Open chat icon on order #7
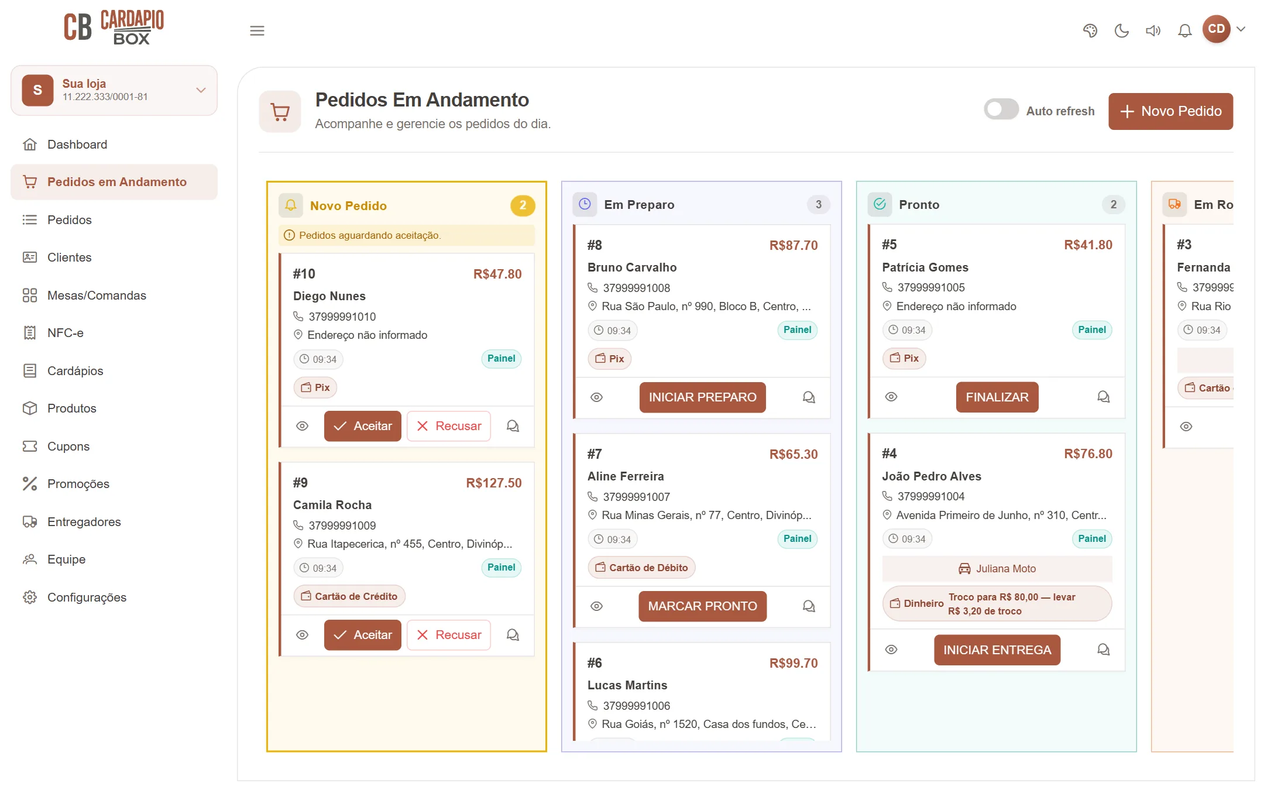The image size is (1264, 790). tap(809, 606)
